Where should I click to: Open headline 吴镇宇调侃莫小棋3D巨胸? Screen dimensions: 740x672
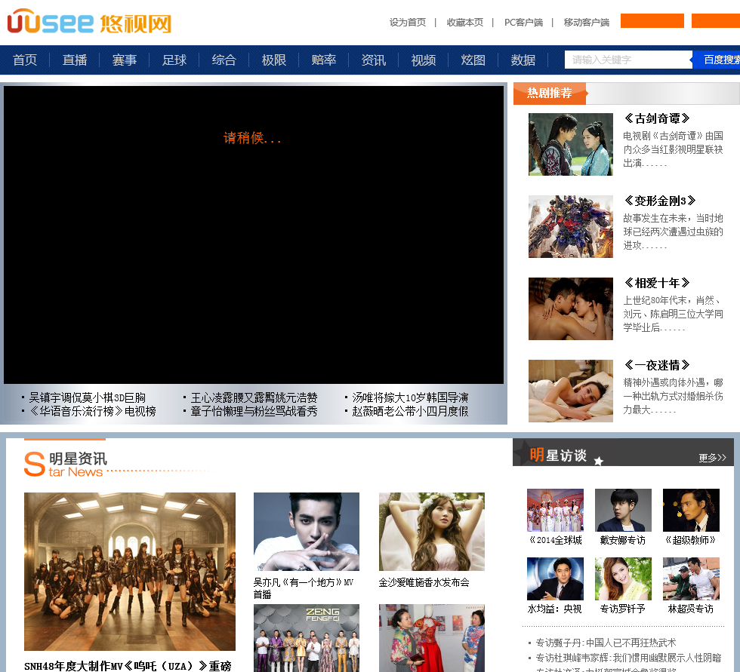tap(88, 397)
